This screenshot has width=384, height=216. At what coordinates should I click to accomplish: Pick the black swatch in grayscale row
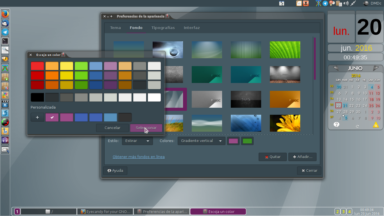[37, 97]
